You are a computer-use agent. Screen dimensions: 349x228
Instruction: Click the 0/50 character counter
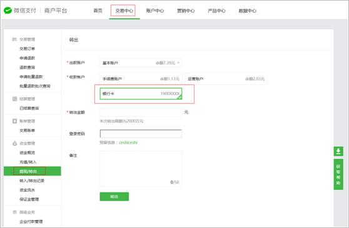pyautogui.click(x=174, y=182)
